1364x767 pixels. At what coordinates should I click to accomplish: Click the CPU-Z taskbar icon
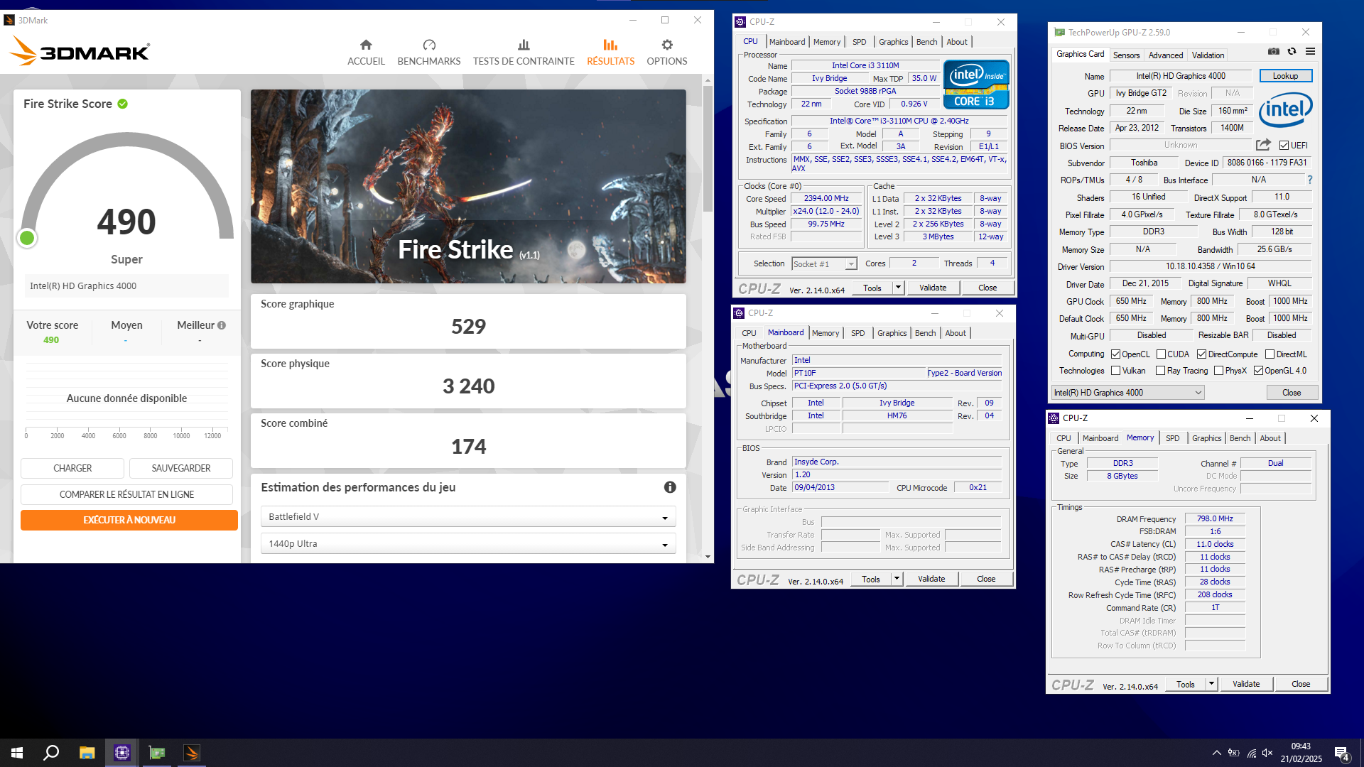coord(122,753)
